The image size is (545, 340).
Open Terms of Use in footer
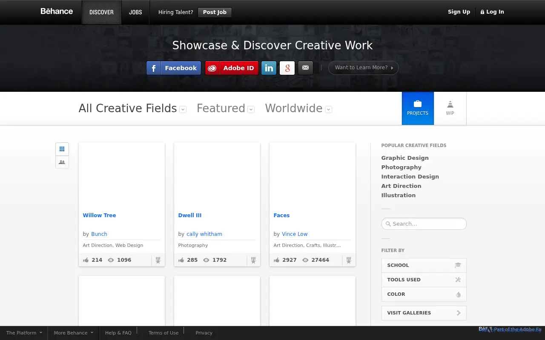[x=163, y=333]
